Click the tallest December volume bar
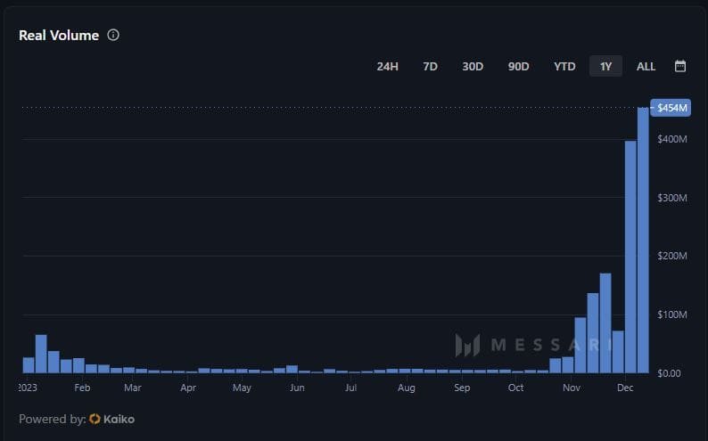Image resolution: width=708 pixels, height=441 pixels. pos(643,241)
